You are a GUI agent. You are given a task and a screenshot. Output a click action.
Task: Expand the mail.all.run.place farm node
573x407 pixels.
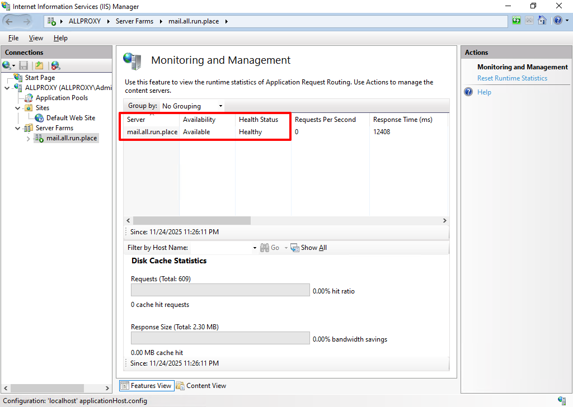pos(28,138)
